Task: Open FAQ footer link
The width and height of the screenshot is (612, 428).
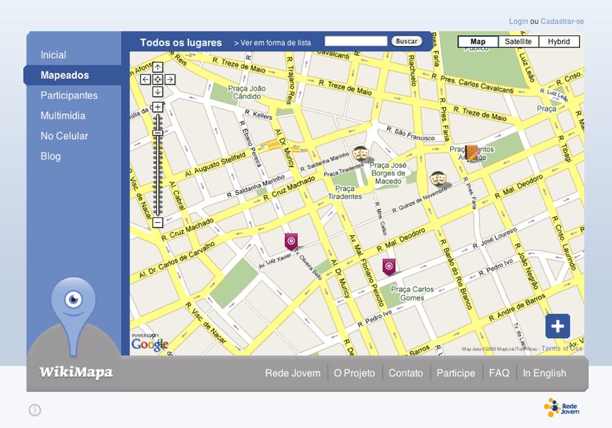Action: [x=499, y=373]
